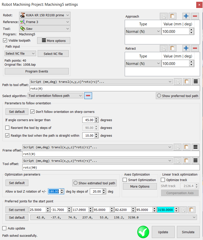Open Tool offset hamburger menu icon
Screen dimensions: 203x240
pos(196,161)
